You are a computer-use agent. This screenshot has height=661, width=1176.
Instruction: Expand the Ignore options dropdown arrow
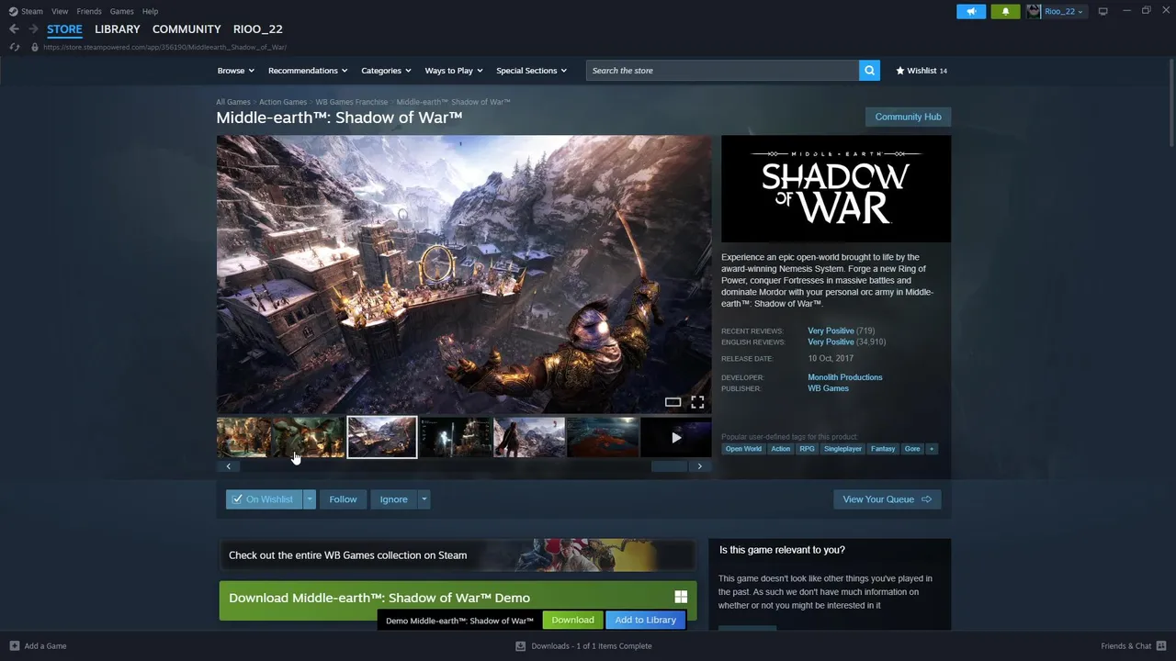[x=424, y=499]
